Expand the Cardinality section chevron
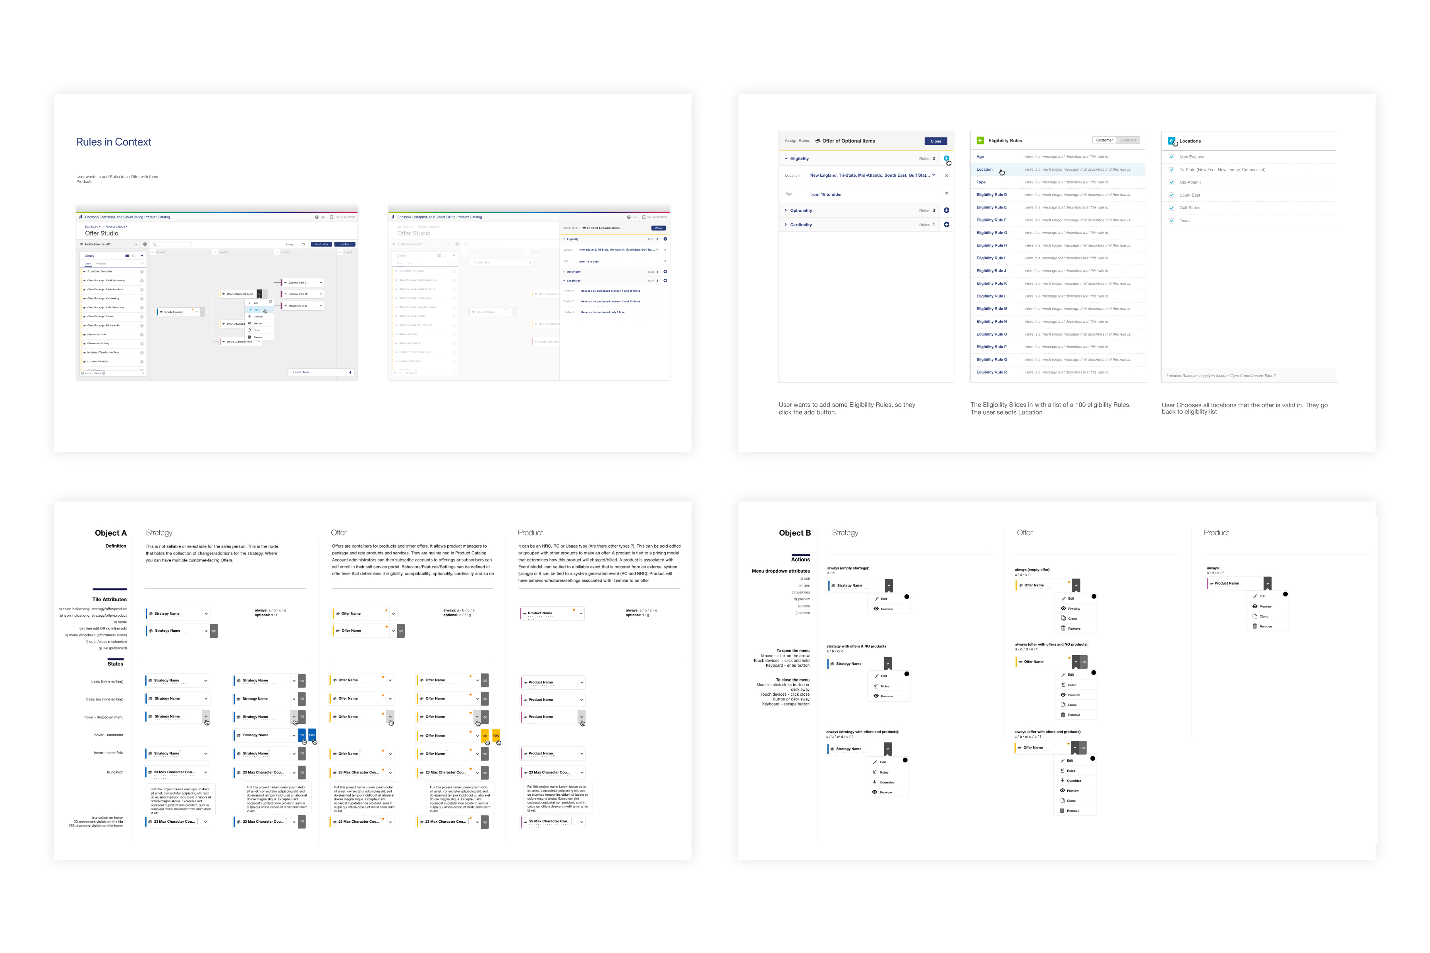This screenshot has width=1430, height=953. [786, 225]
